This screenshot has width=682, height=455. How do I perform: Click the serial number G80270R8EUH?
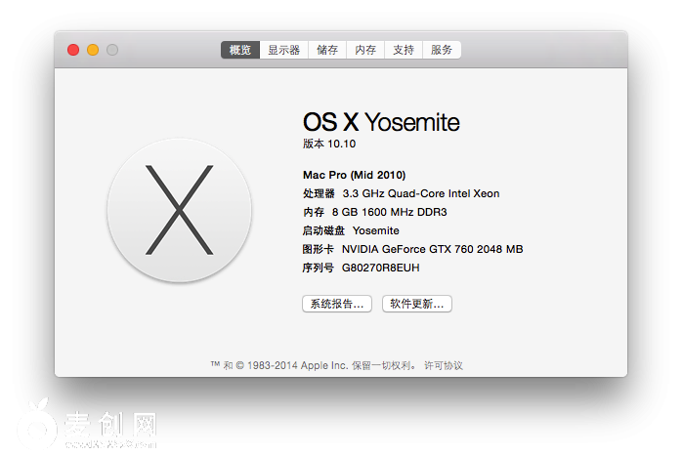380,268
